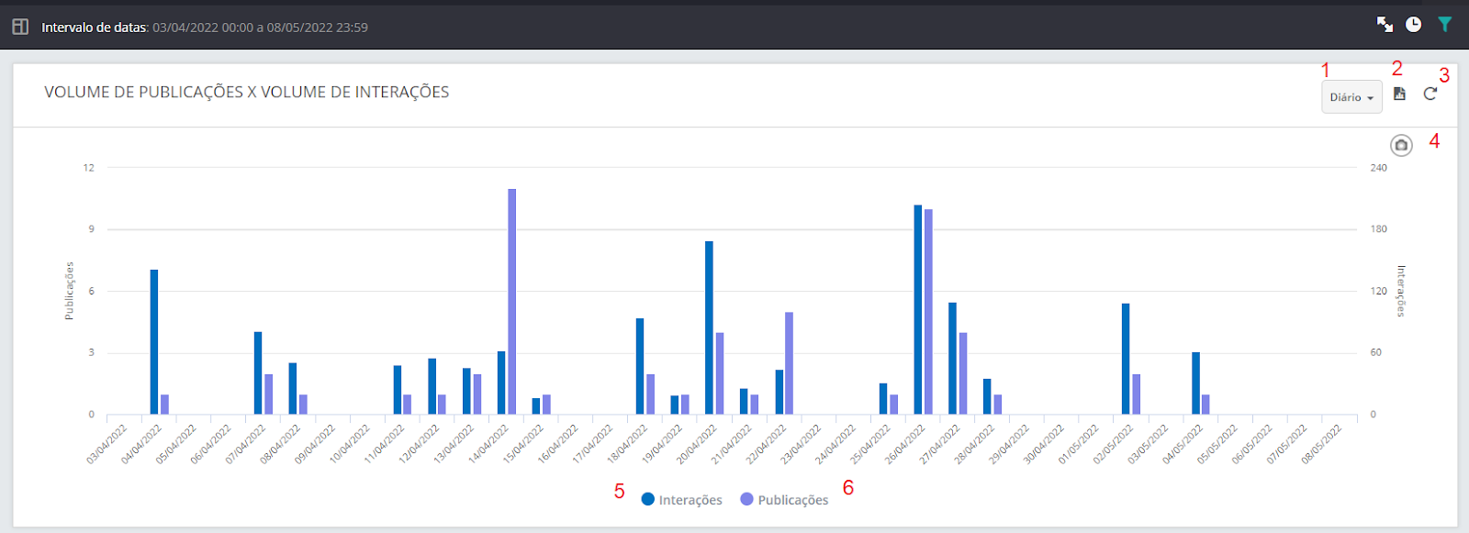Click the 08/05/2022 x-axis date label
Viewport: 1469px width, 533px height.
pos(1323,444)
